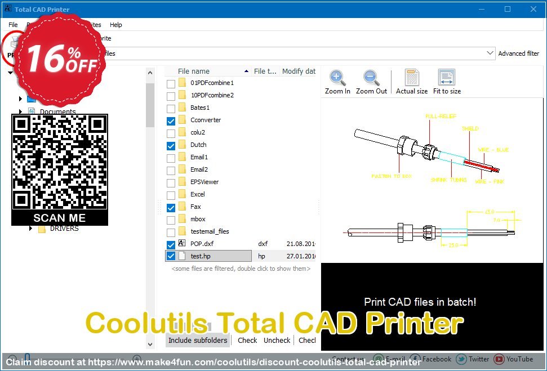
Task: Open the Help menu
Action: coord(116,25)
